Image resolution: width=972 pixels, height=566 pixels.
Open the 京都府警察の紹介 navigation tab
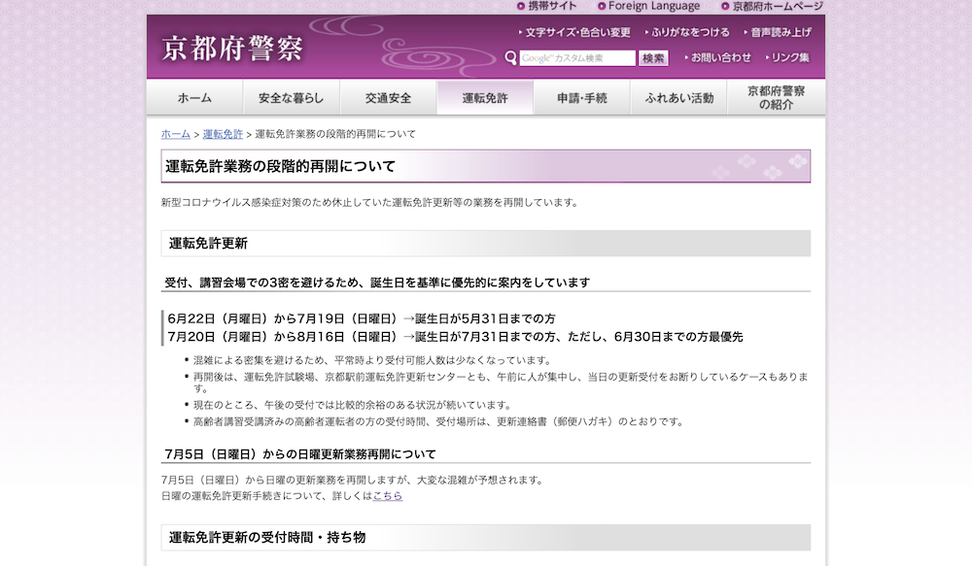click(776, 98)
